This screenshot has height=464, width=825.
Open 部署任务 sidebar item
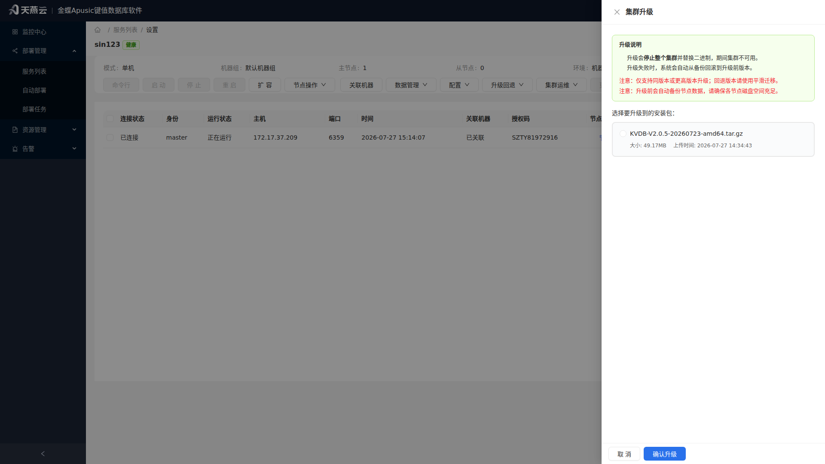coord(43,109)
